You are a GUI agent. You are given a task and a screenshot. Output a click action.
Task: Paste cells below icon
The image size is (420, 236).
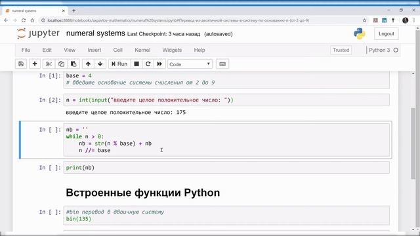tap(73, 64)
